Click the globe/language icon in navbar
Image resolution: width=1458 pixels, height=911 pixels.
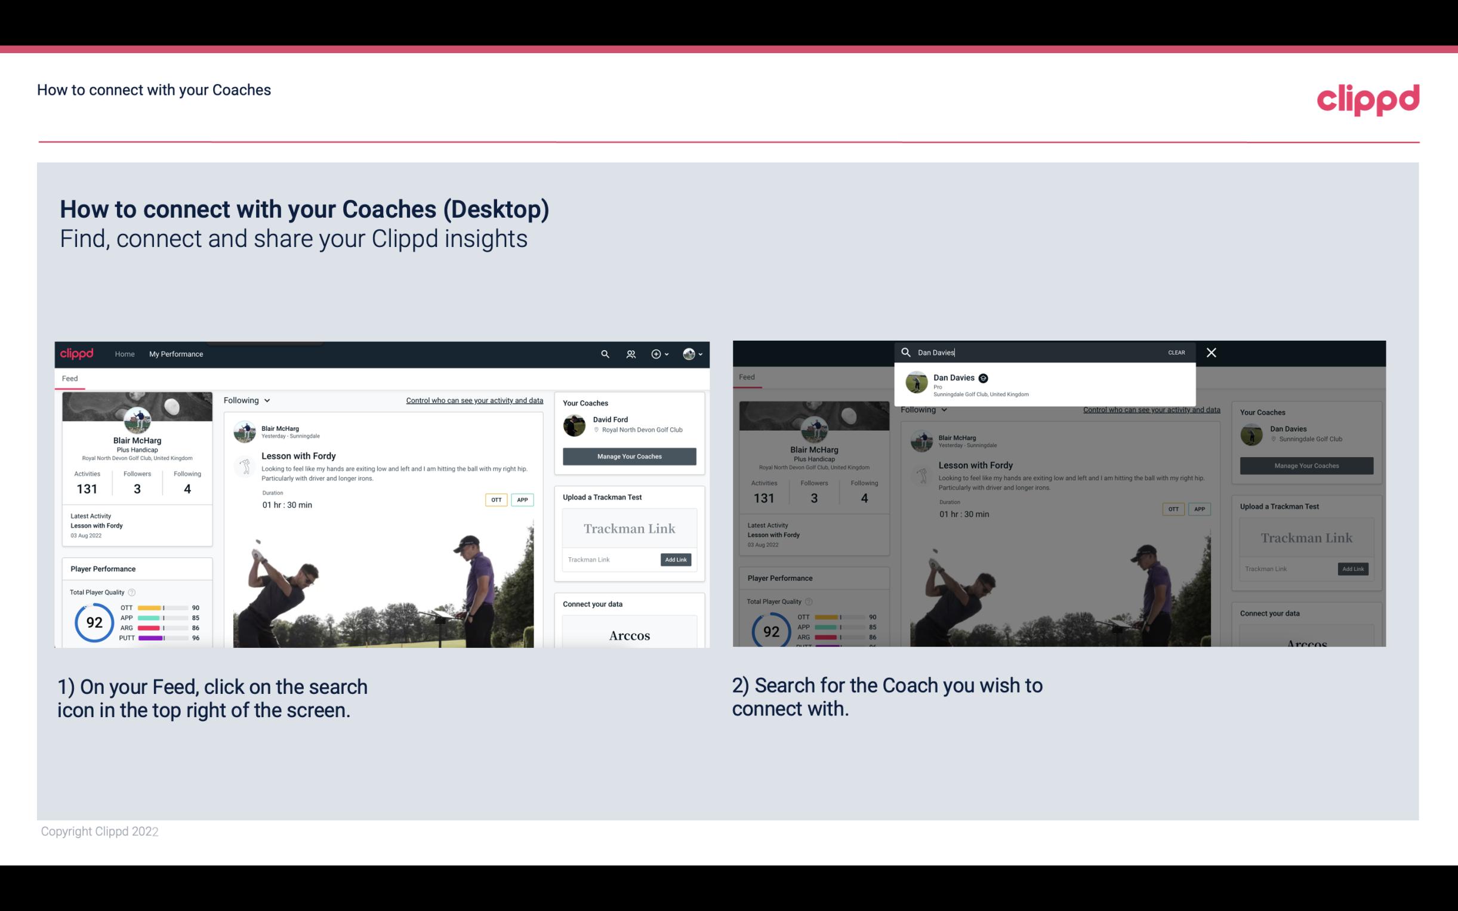(x=688, y=354)
